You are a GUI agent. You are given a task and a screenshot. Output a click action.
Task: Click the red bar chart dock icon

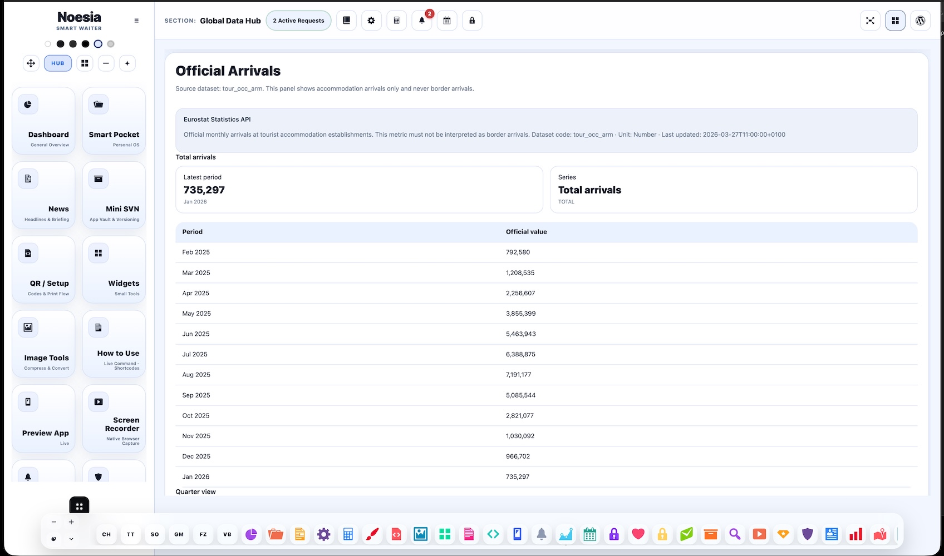point(855,534)
